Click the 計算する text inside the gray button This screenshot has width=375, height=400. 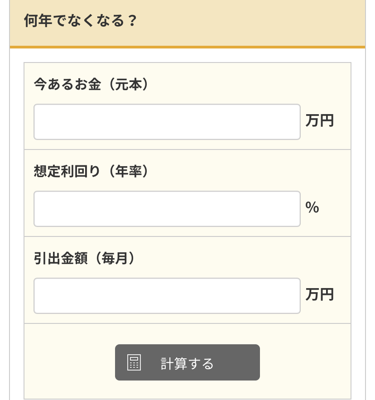[187, 363]
